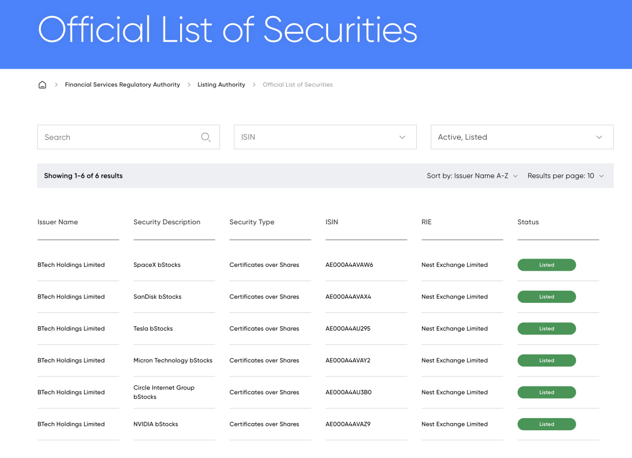The width and height of the screenshot is (632, 458).
Task: Open Sort by Issuer Name A-Z dropdown
Action: point(472,176)
